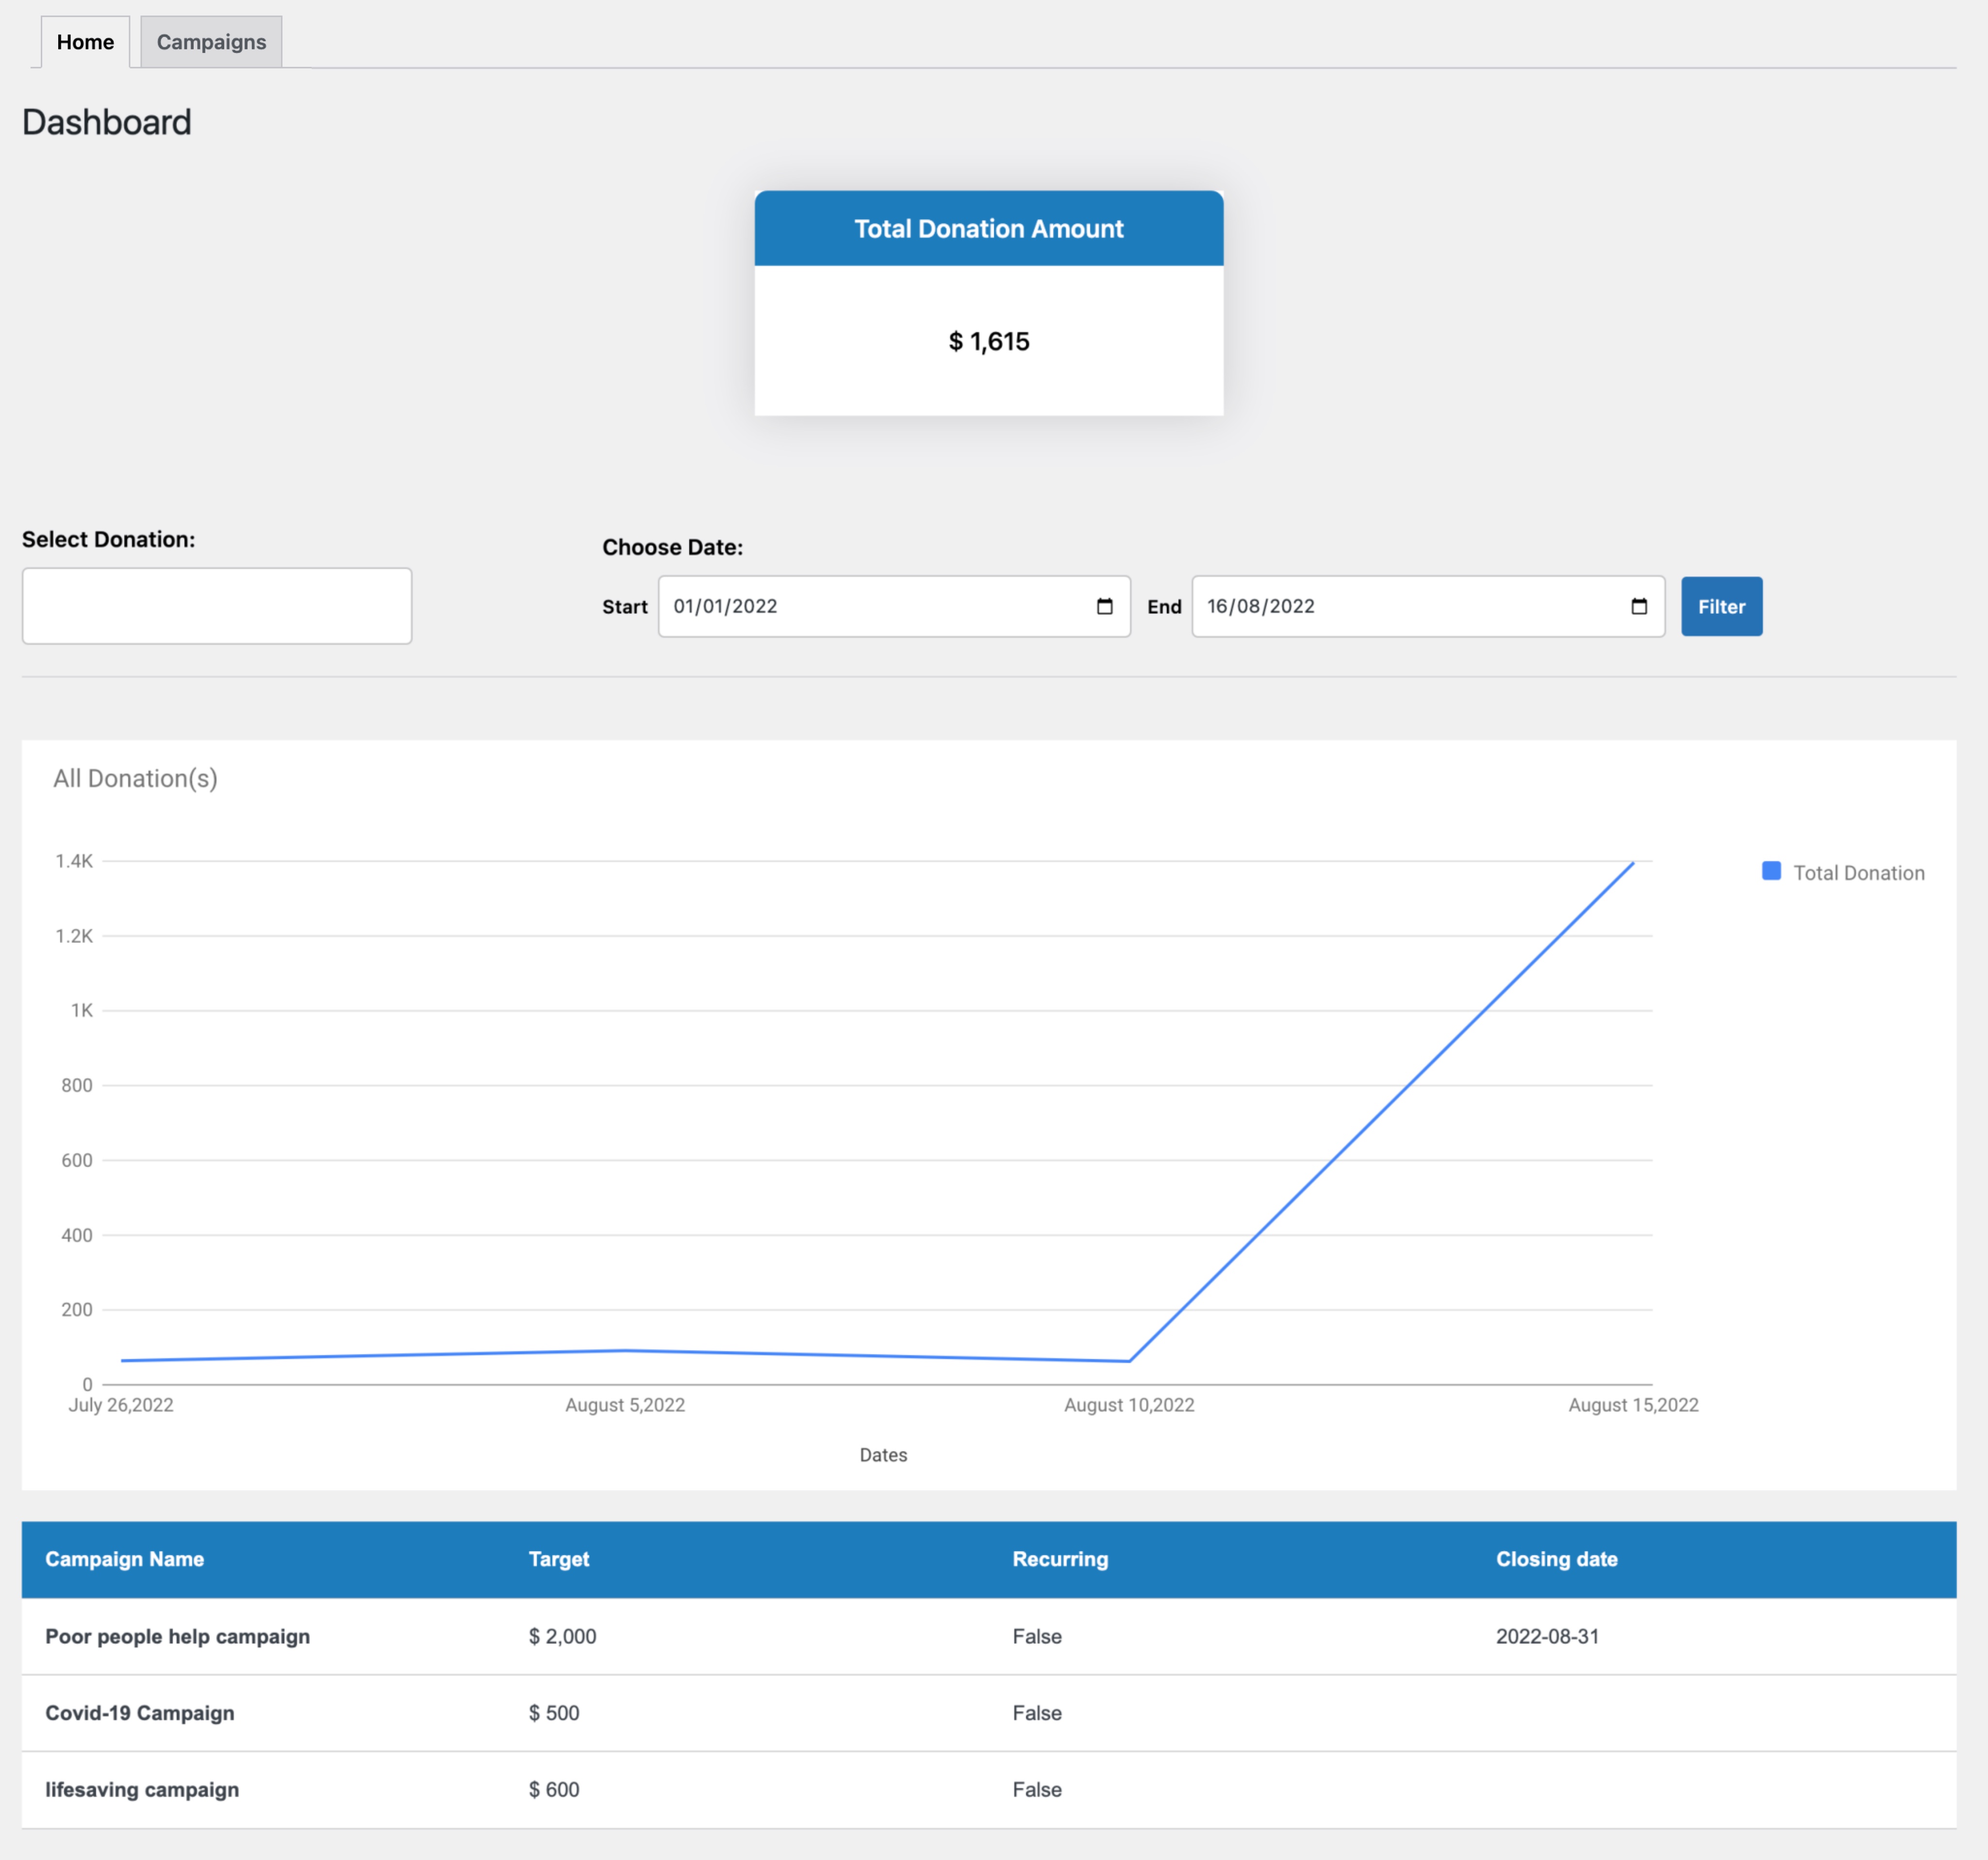This screenshot has width=1988, height=1860.
Task: Select the Home tab
Action: [85, 42]
